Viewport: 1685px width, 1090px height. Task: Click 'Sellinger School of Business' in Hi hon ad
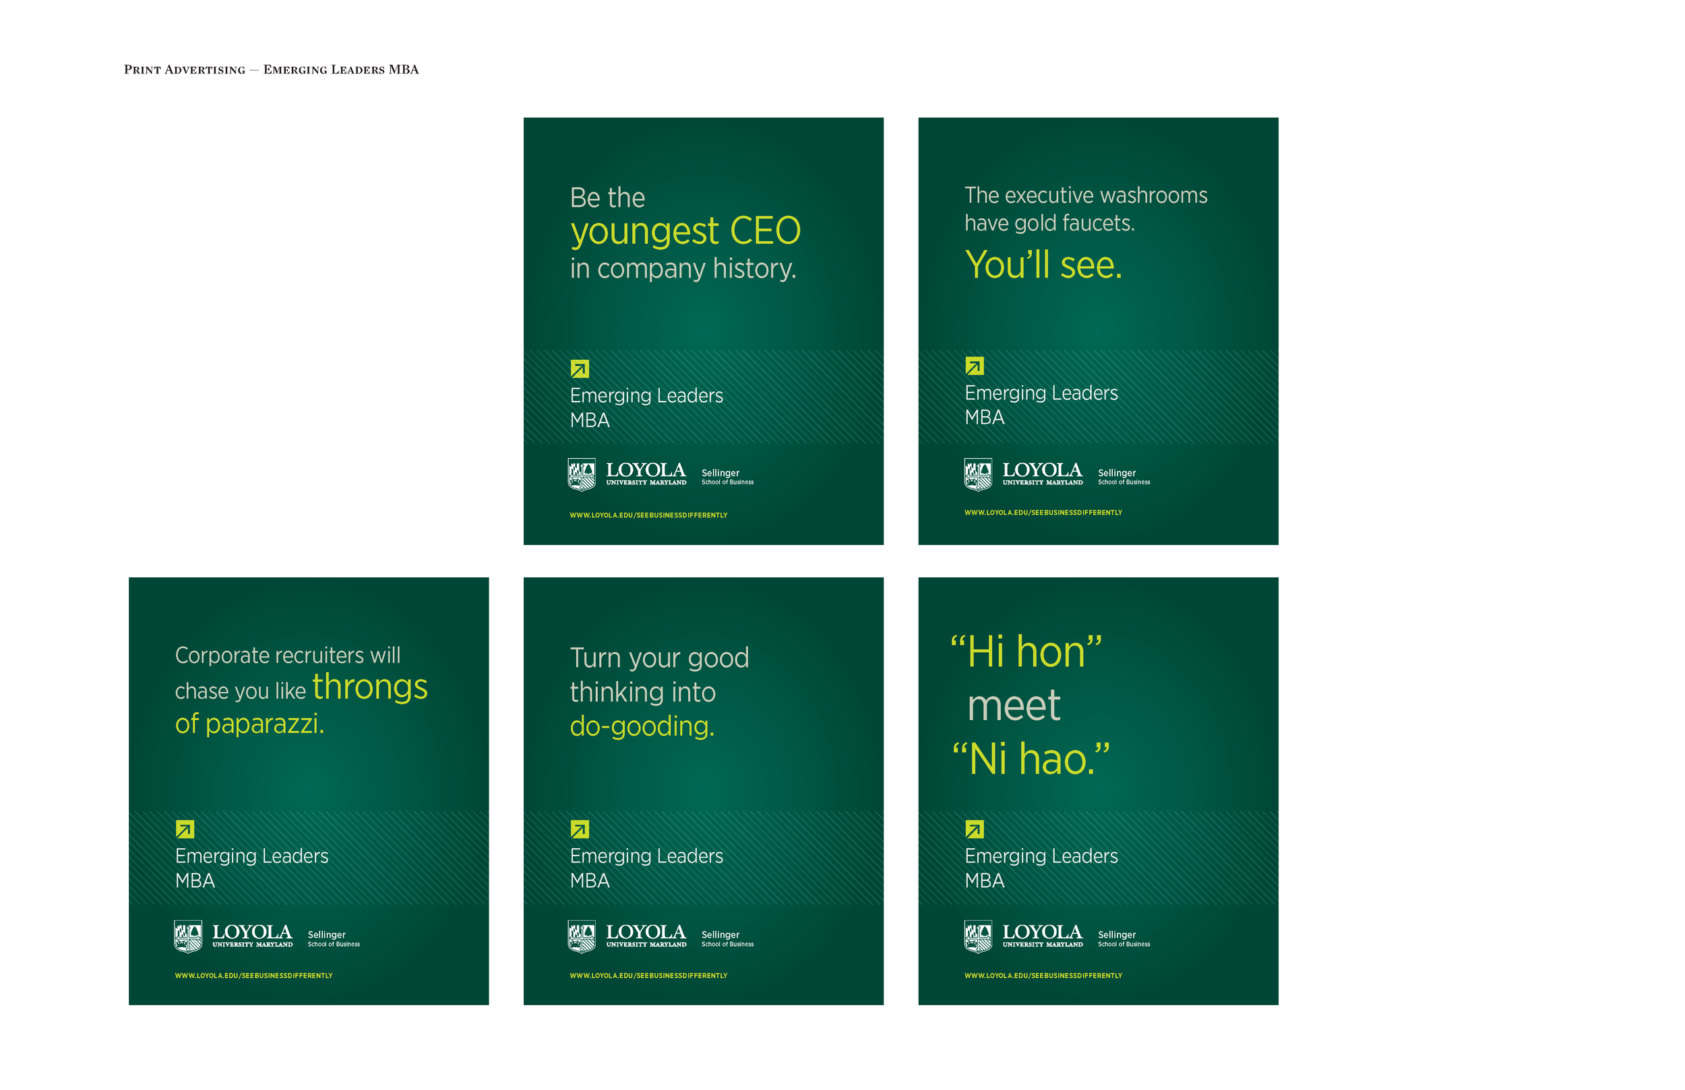click(x=1124, y=939)
